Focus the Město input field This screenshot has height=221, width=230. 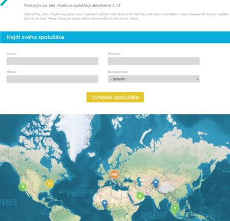[52, 79]
